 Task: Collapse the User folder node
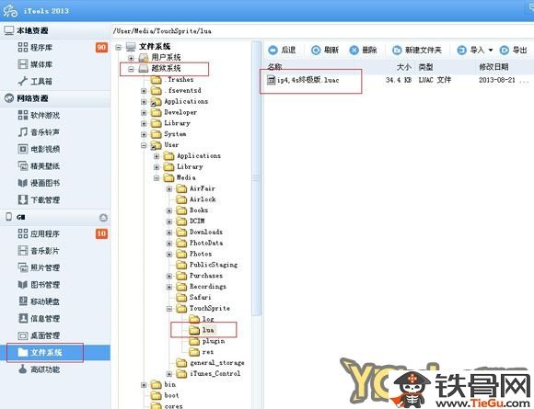144,145
